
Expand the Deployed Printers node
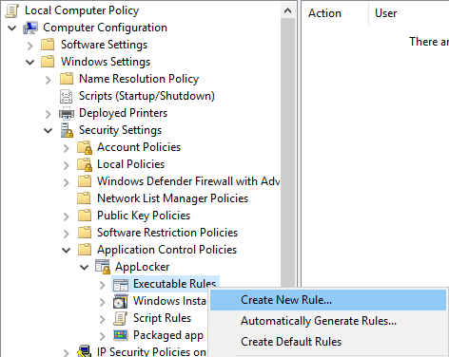49,114
